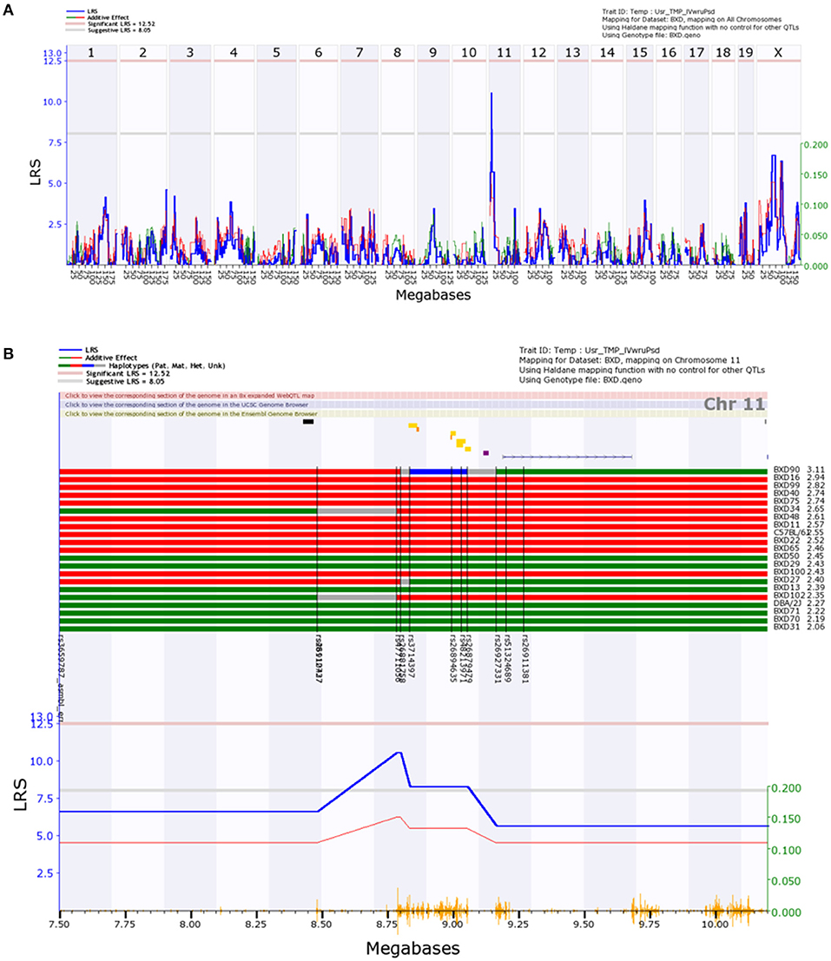Open the Ensembl Genome Browser link bar

[x=413, y=414]
